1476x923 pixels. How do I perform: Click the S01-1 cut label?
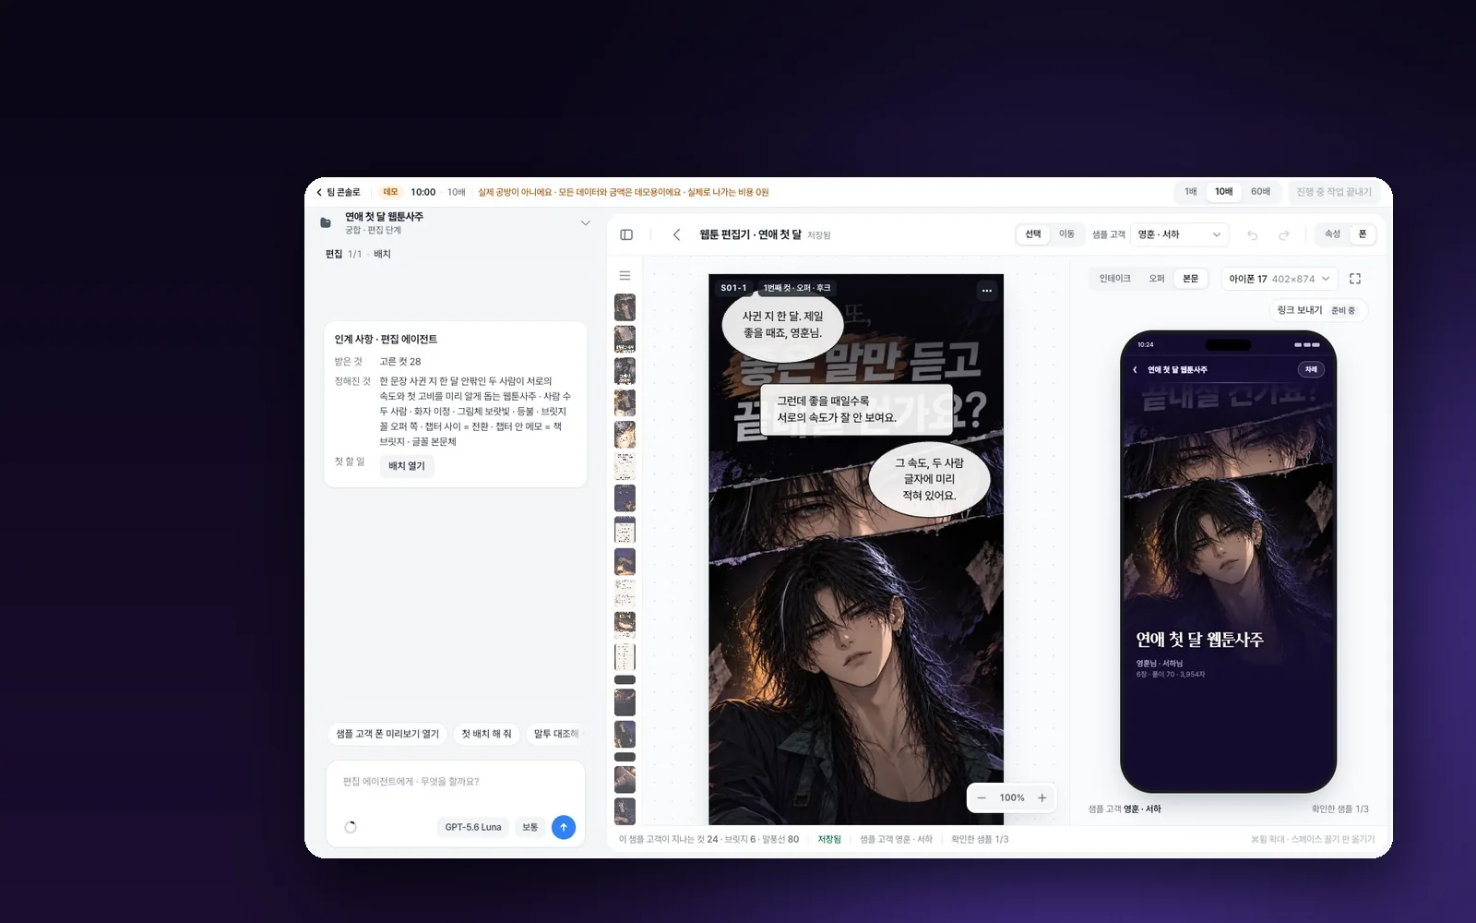click(733, 288)
